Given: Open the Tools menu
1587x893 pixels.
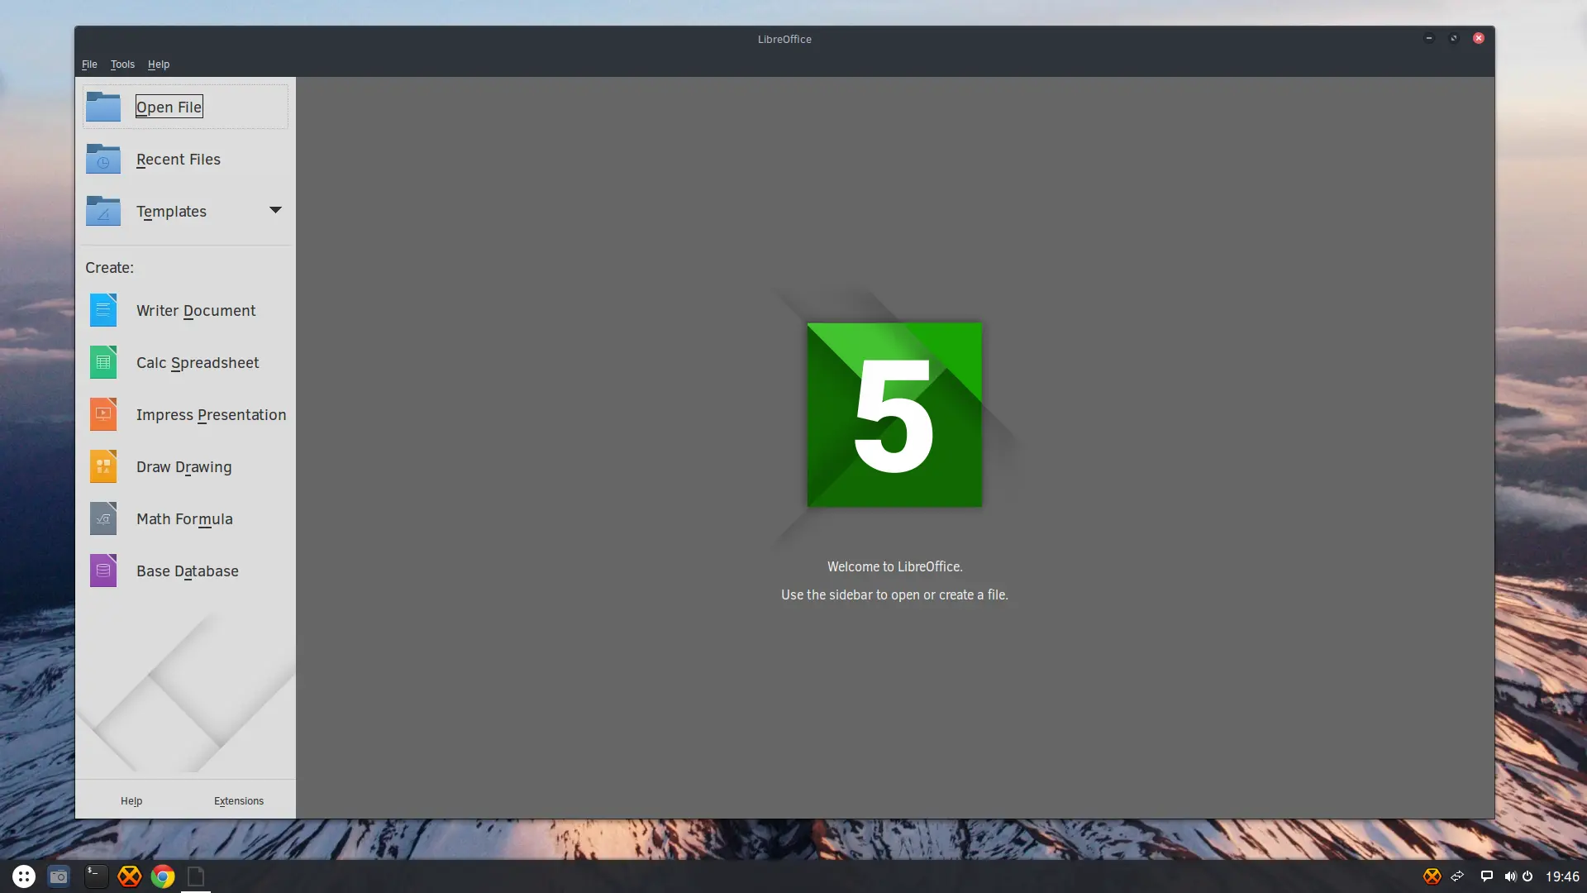Looking at the screenshot, I should click(122, 64).
